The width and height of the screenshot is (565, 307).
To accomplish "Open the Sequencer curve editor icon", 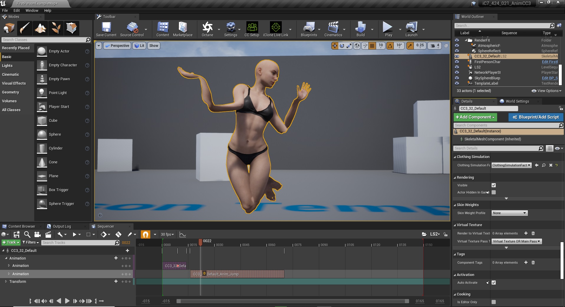I will 183,234.
